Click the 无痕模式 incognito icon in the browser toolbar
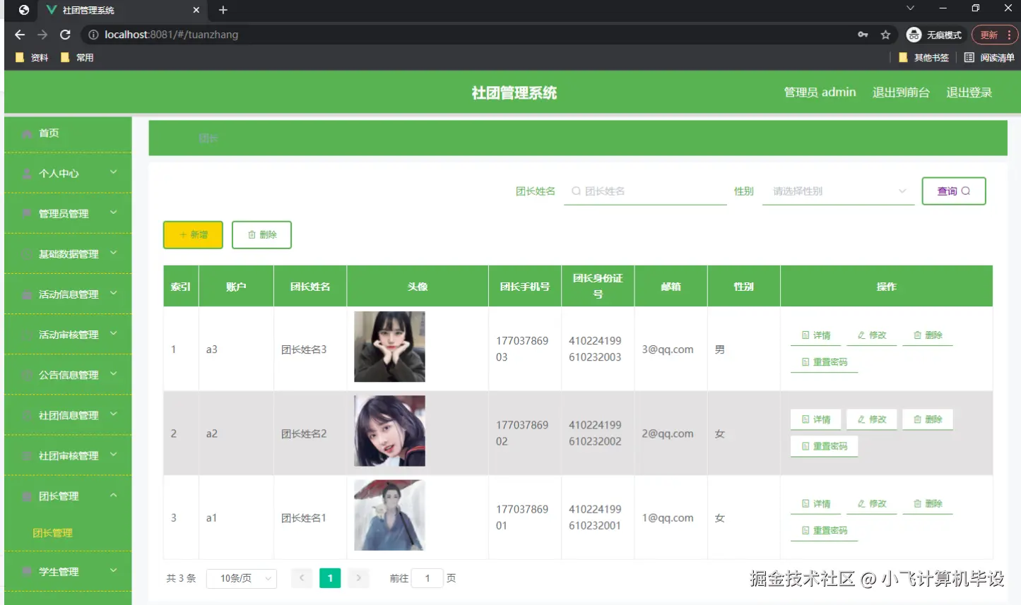This screenshot has width=1021, height=605. [915, 34]
